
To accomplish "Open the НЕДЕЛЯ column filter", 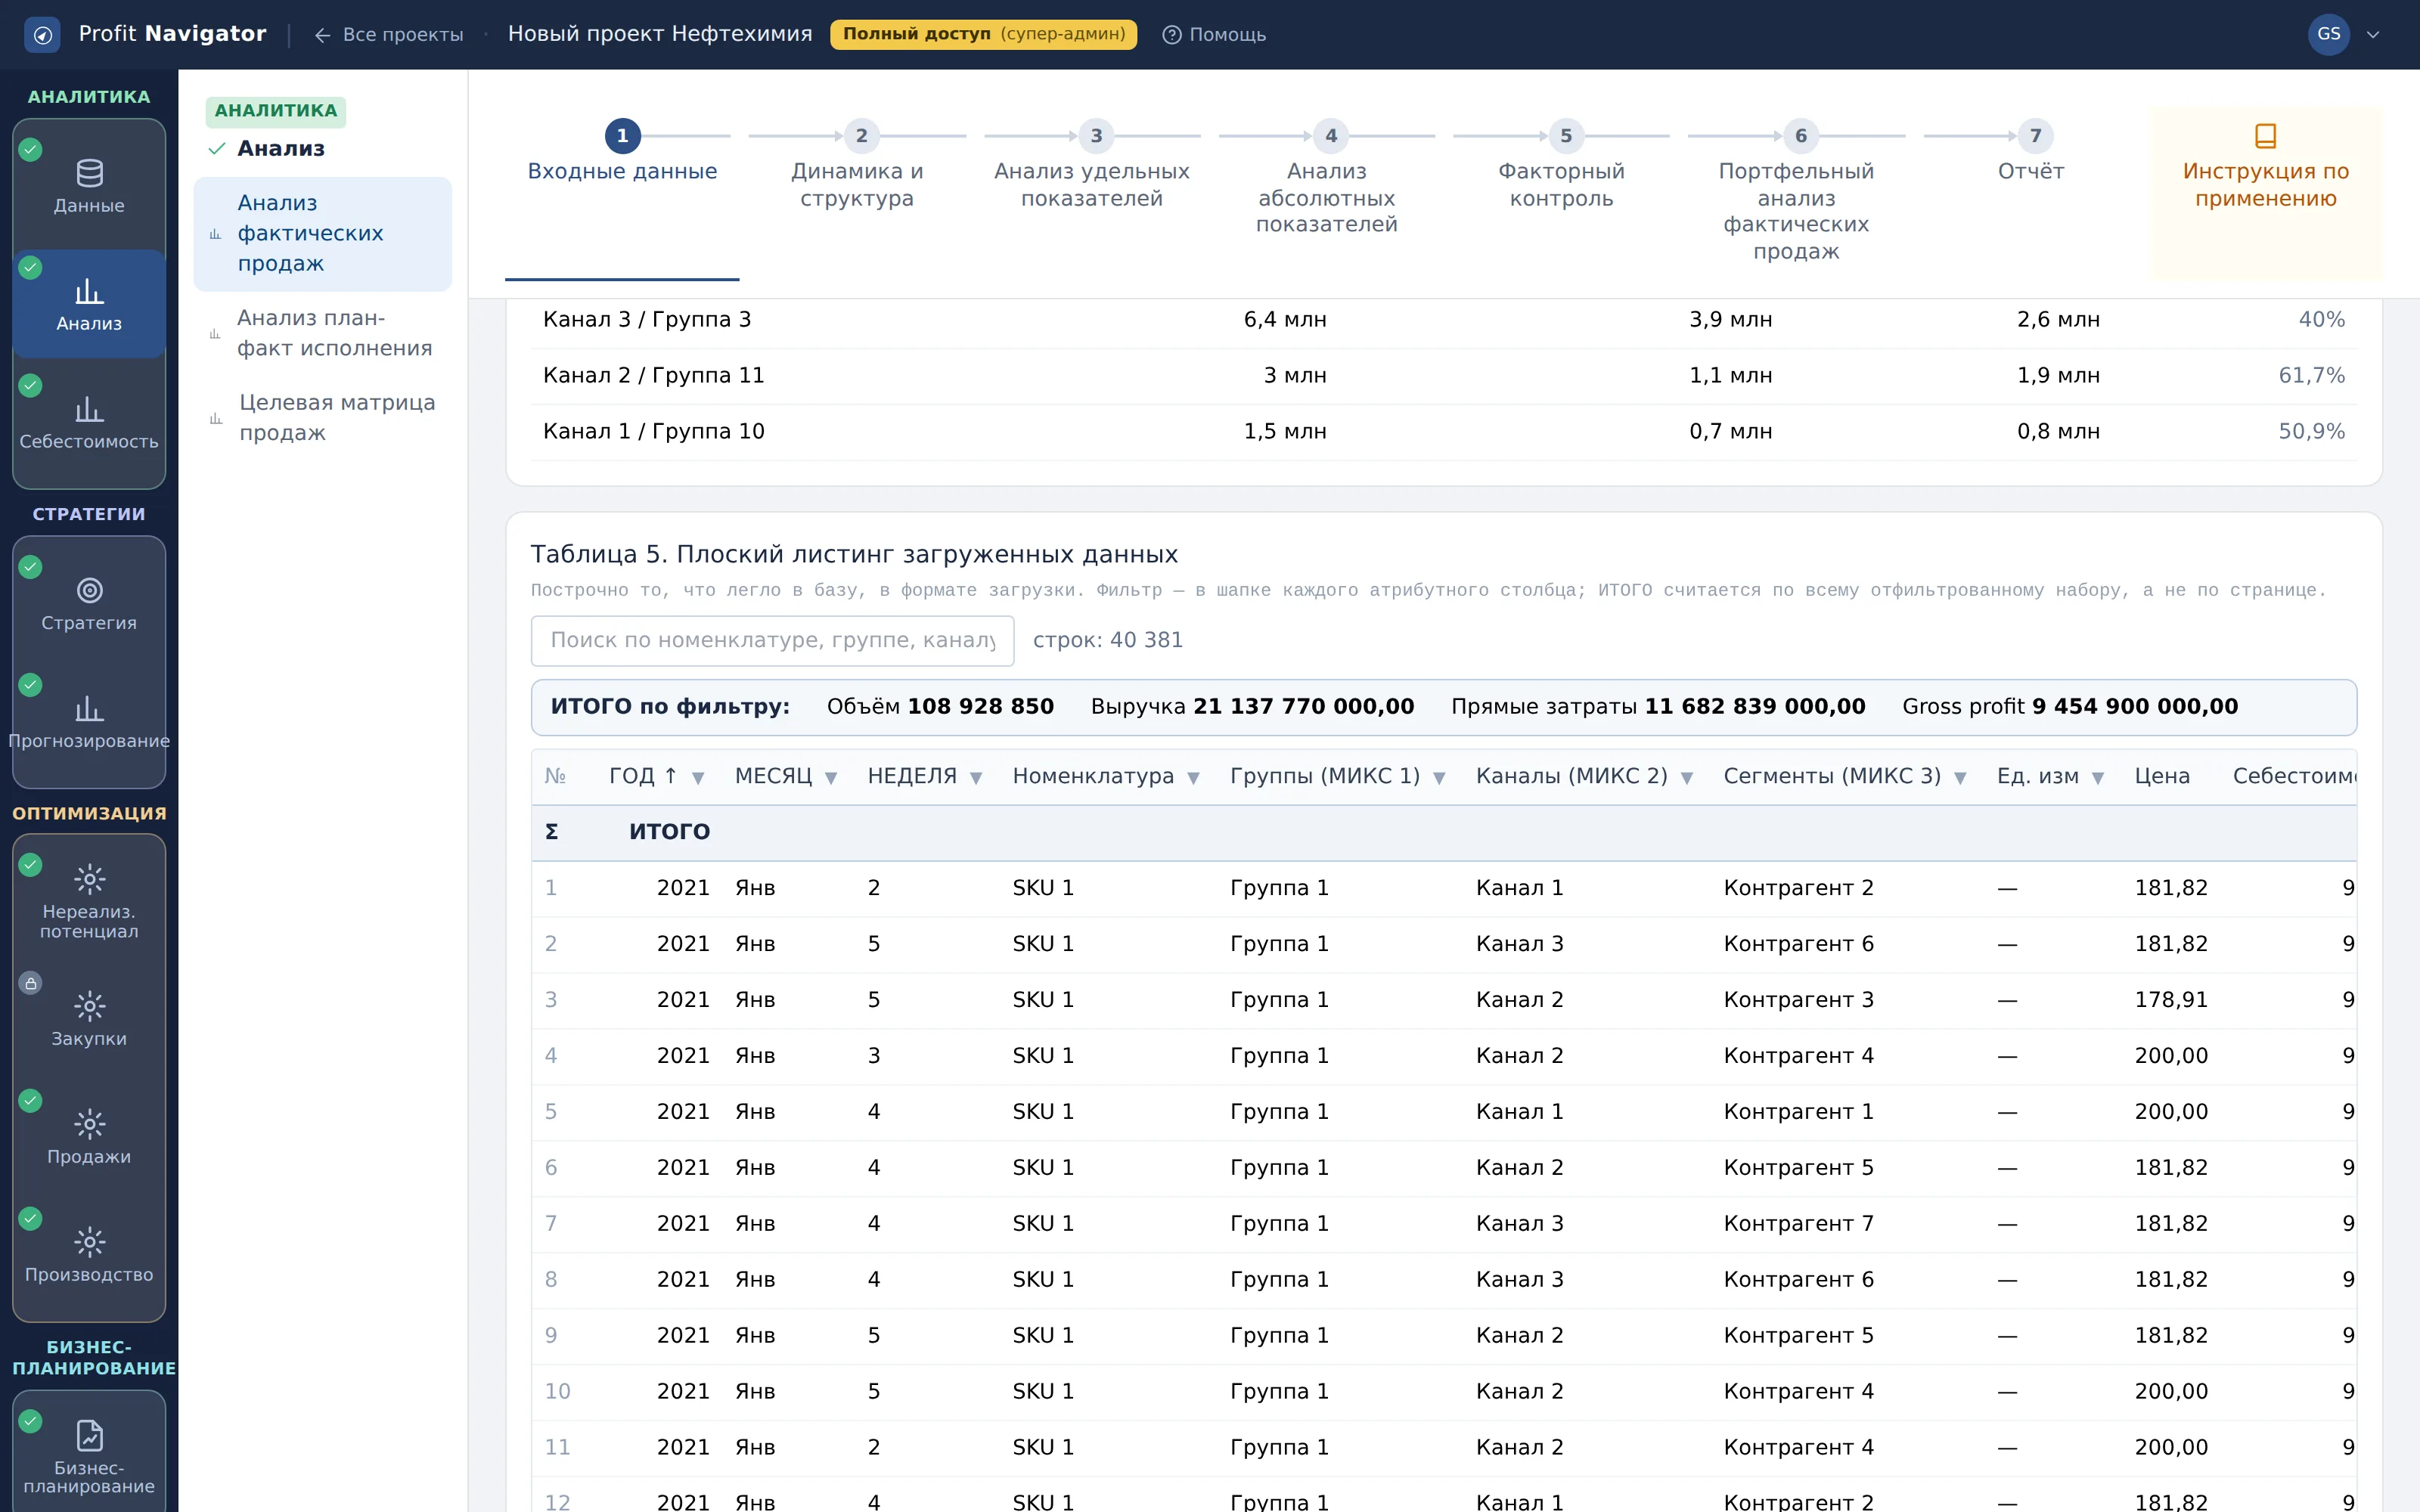I will [x=976, y=778].
